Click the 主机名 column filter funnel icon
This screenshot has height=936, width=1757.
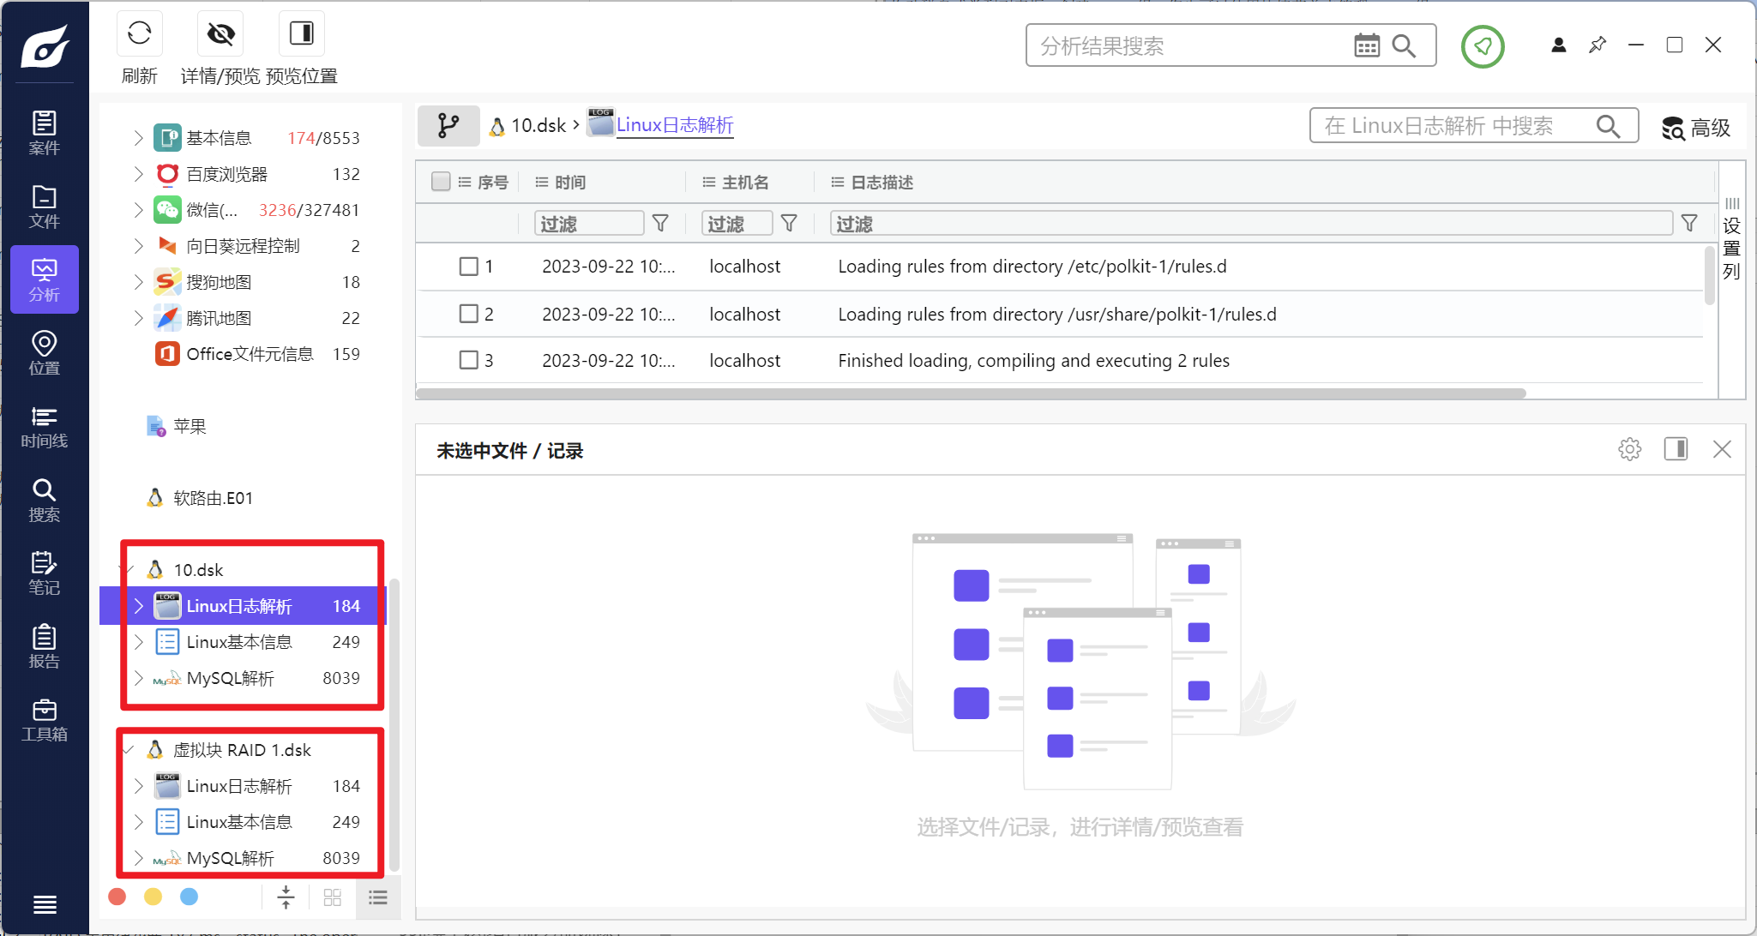pos(789,223)
